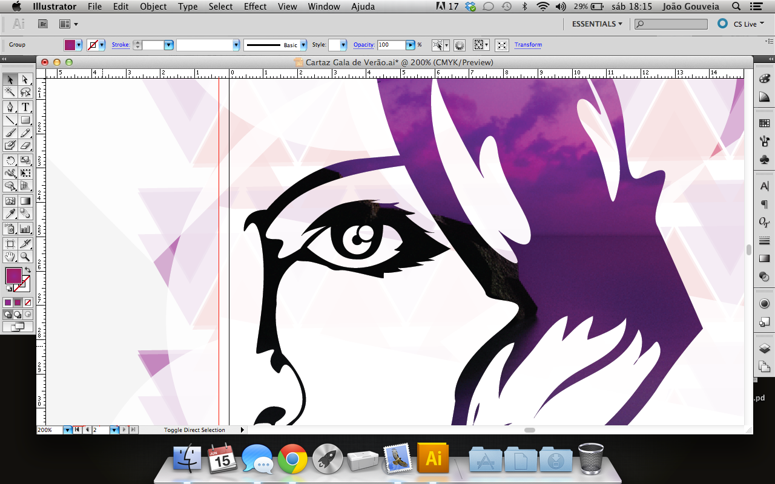Viewport: 775px width, 484px height.
Task: Set paint mode to Gradient
Action: [x=18, y=302]
